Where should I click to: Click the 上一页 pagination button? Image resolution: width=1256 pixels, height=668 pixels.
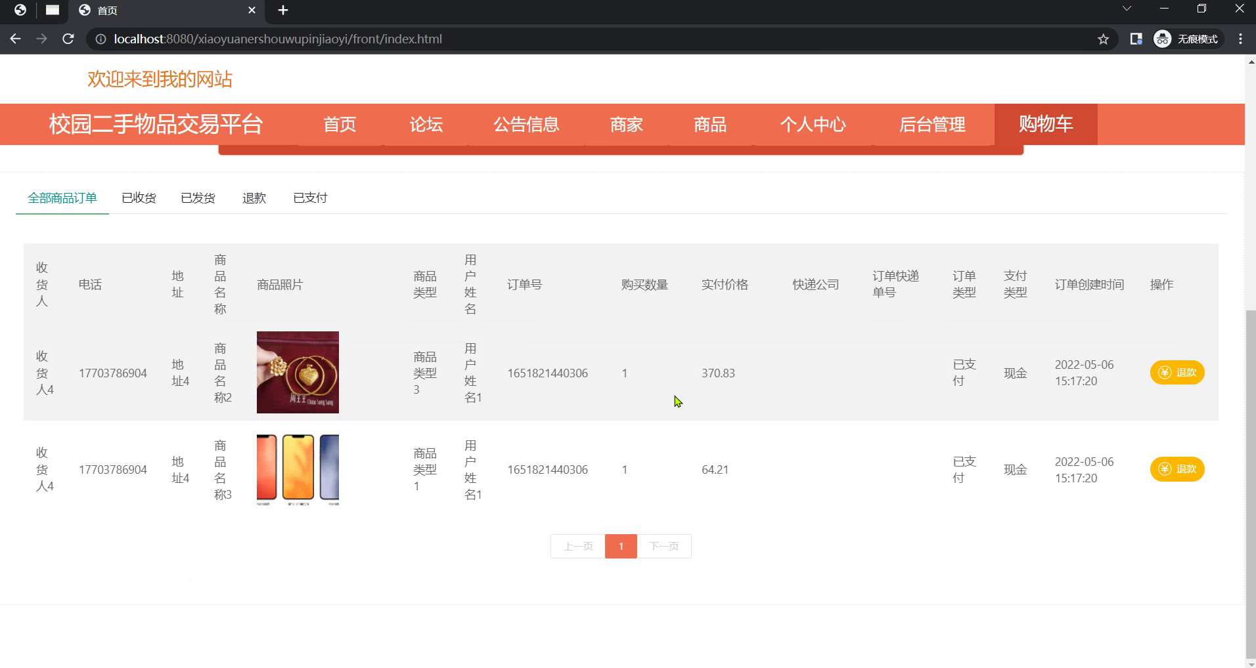click(x=578, y=546)
